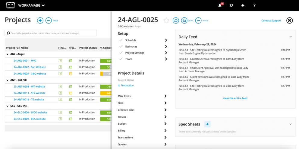Star the 24-AGL-0025 project as favorite
The height and width of the screenshot is (149, 299).
[x=166, y=20]
